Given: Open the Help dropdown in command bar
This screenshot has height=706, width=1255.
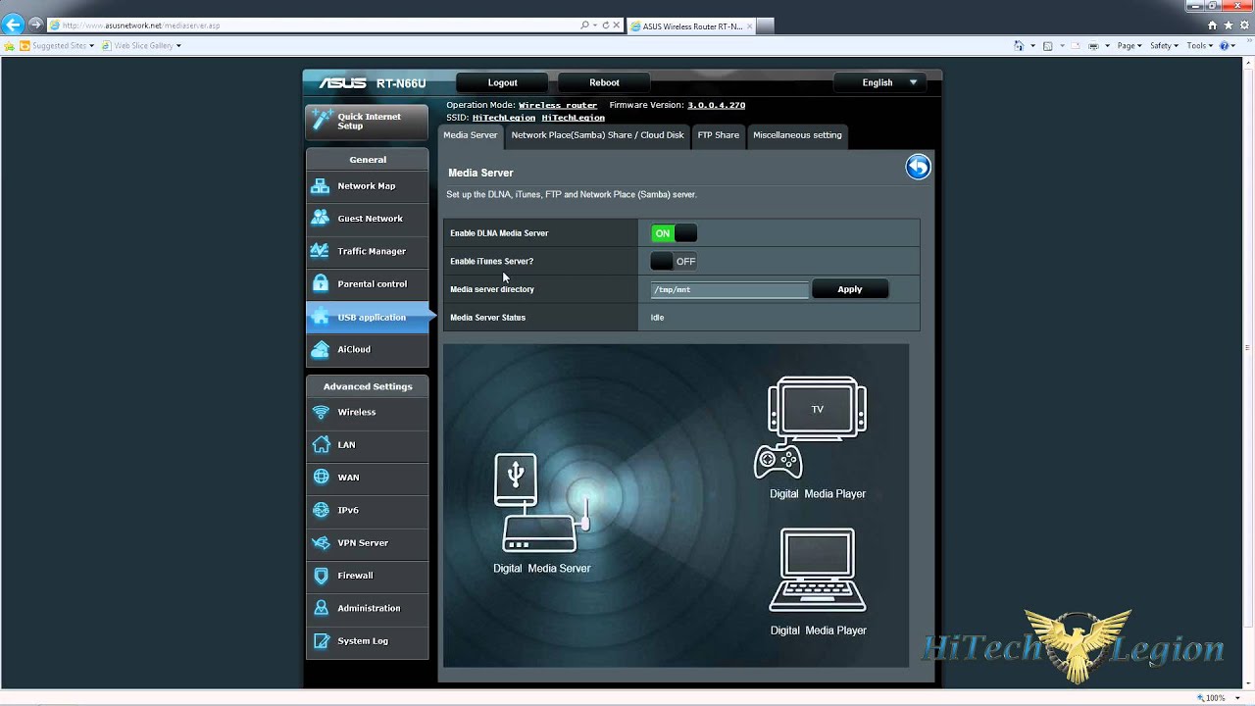Looking at the screenshot, I should 1229,45.
